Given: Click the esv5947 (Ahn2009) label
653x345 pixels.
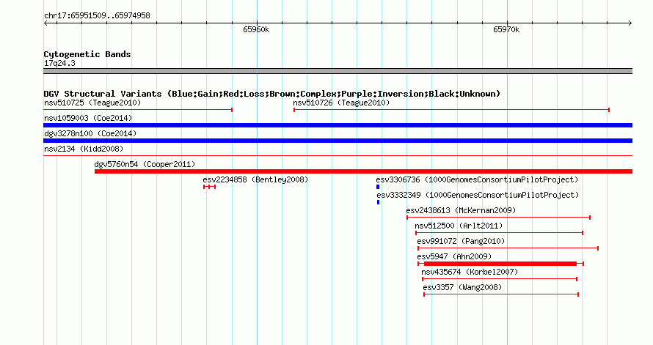Looking at the screenshot, I should [x=454, y=256].
